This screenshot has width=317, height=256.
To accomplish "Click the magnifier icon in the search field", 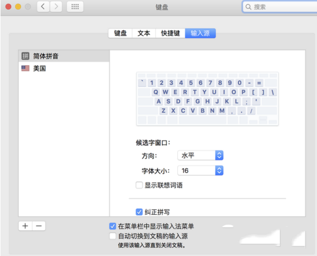I will click(x=248, y=7).
